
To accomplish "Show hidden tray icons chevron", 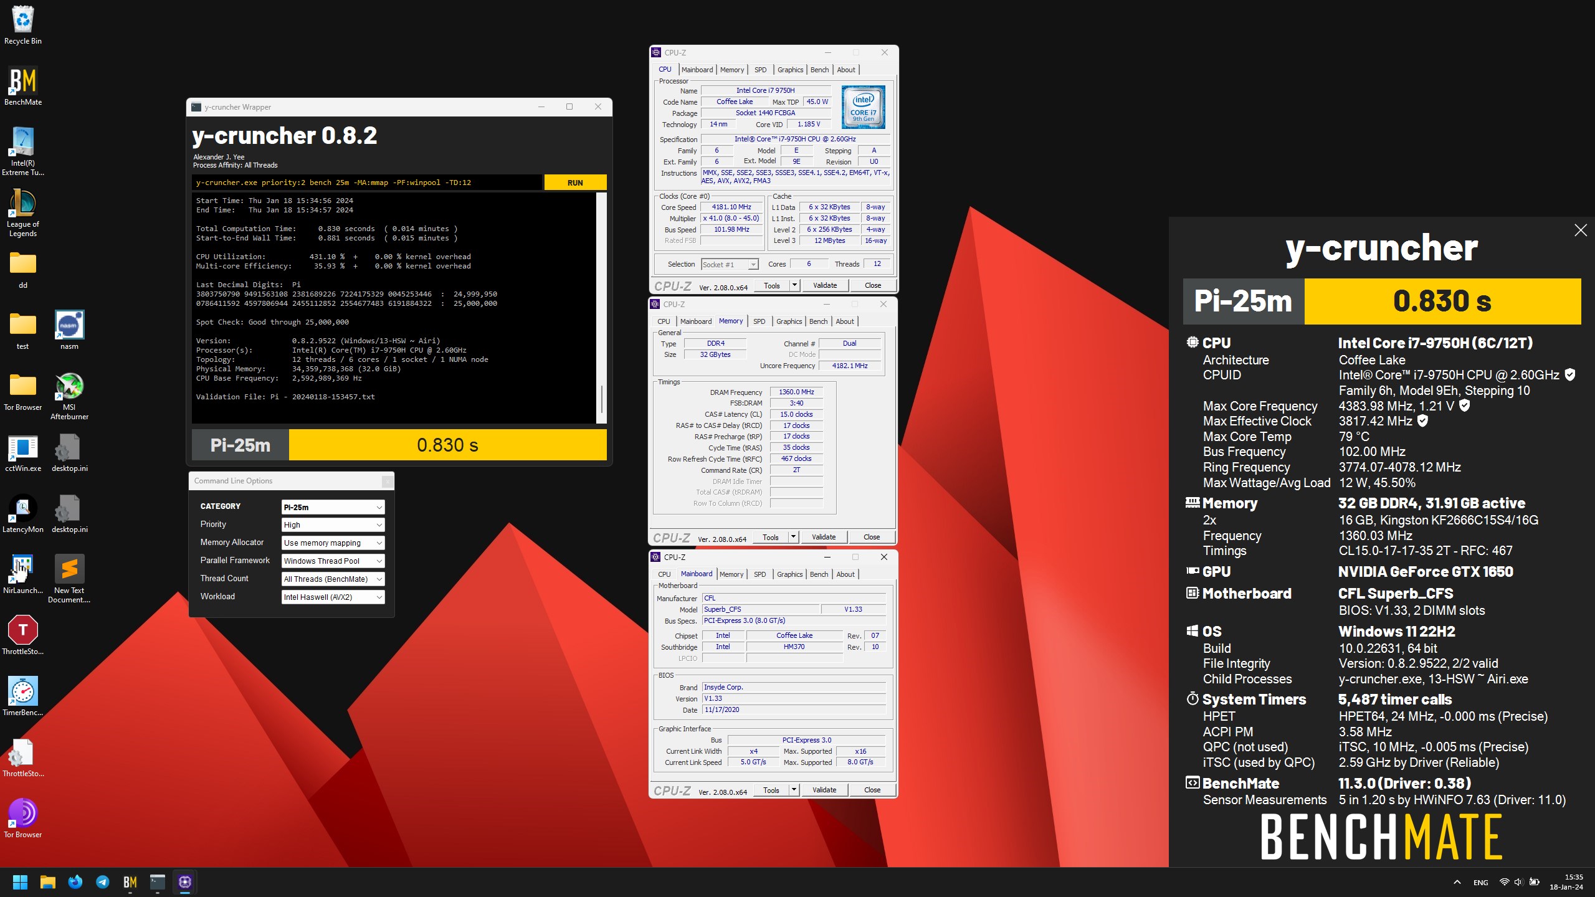I will click(1457, 882).
